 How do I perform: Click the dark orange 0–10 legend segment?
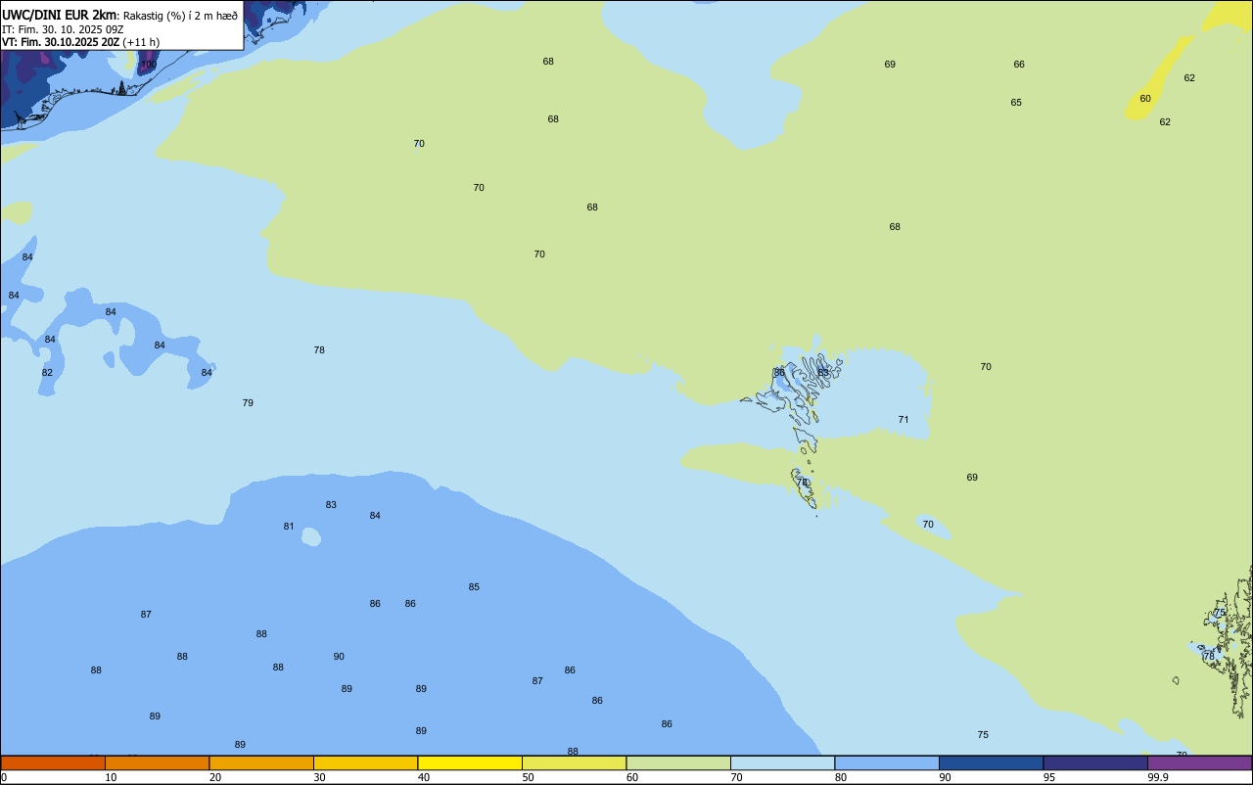click(53, 762)
